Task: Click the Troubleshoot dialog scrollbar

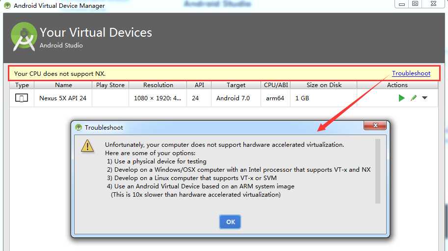Action: point(378,171)
